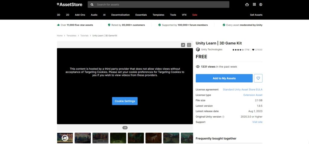Click 'Every asset moderated by Unity' text

tap(244, 25)
